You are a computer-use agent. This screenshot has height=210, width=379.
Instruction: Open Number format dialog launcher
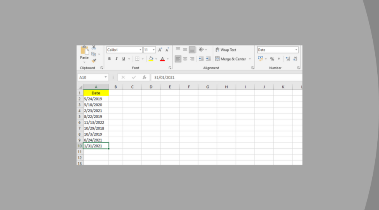click(298, 68)
